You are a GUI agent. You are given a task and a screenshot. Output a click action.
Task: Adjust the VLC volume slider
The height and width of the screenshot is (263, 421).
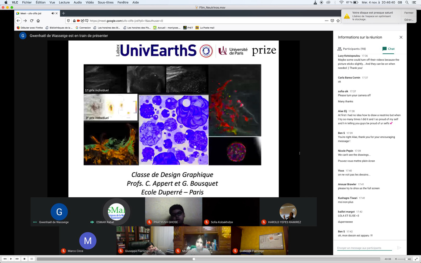click(402, 259)
